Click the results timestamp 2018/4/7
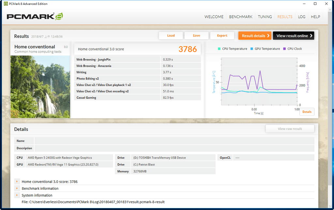 tap(47, 36)
